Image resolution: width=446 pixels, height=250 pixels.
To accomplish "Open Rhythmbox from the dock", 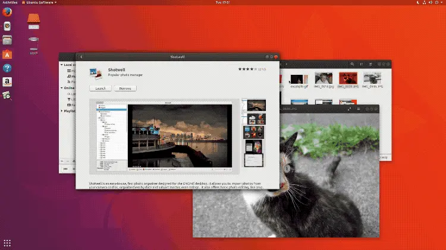I will coord(7,26).
